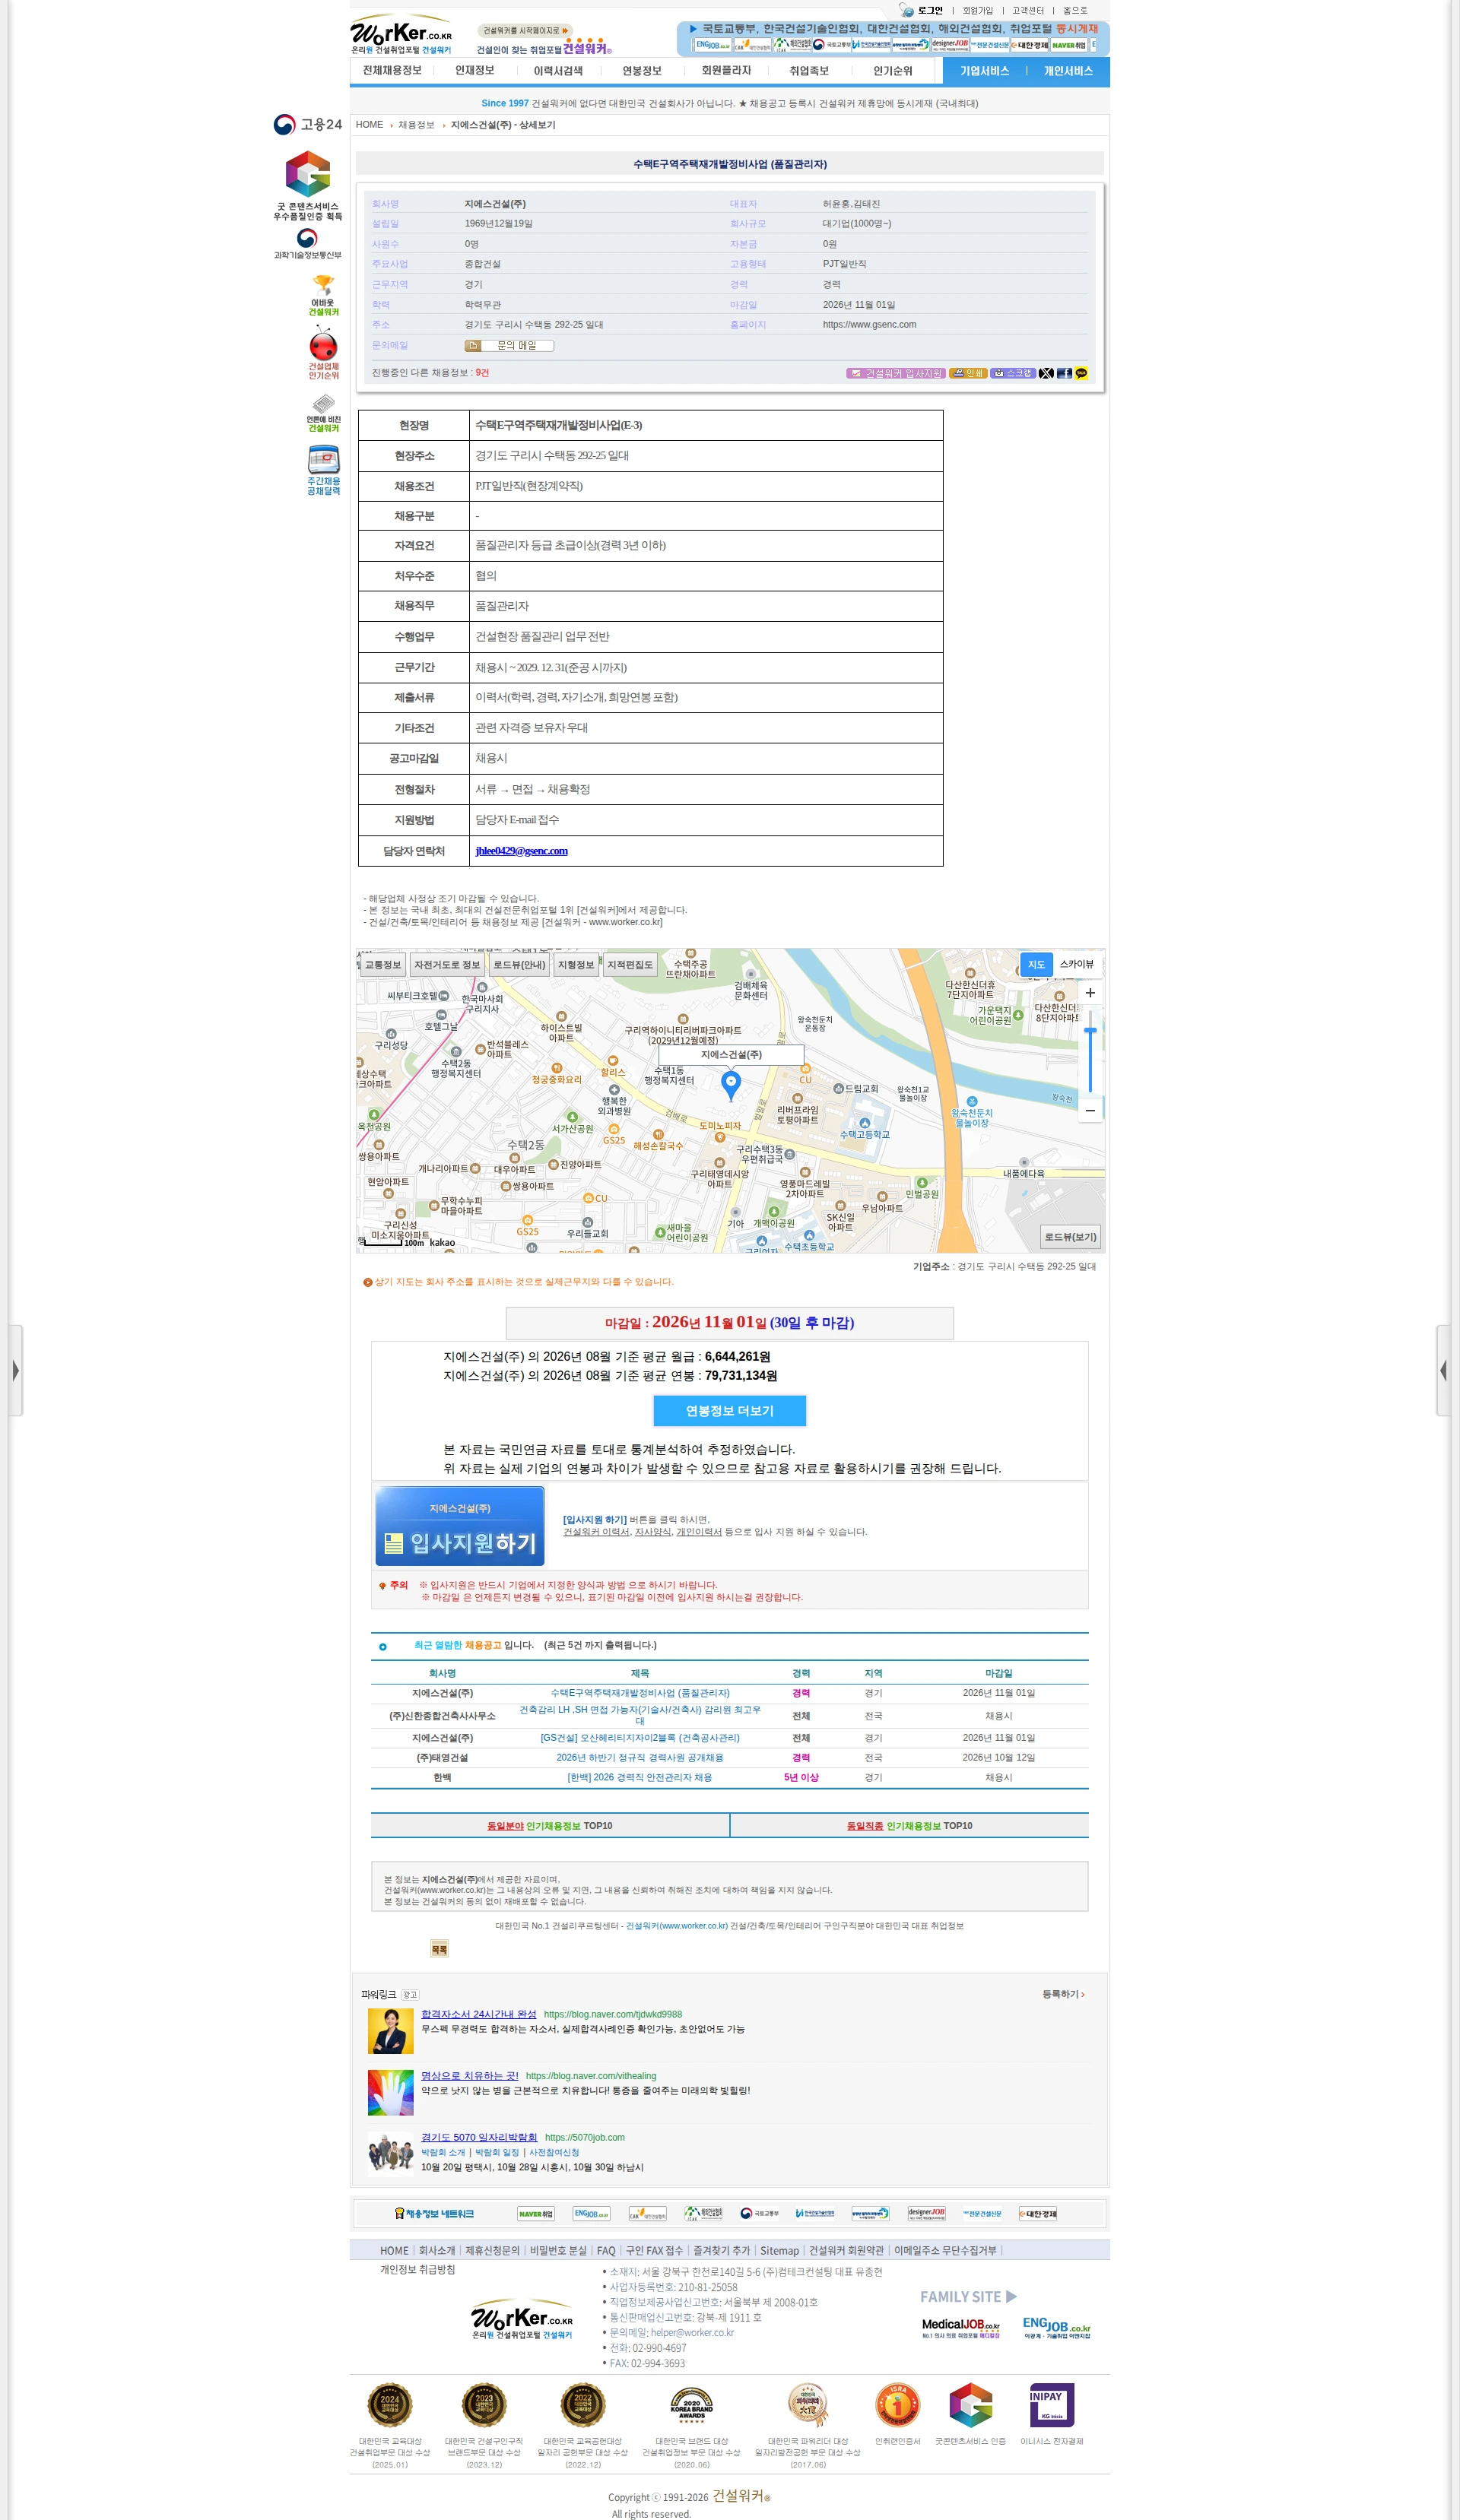Click the 목록 list button

point(440,1949)
